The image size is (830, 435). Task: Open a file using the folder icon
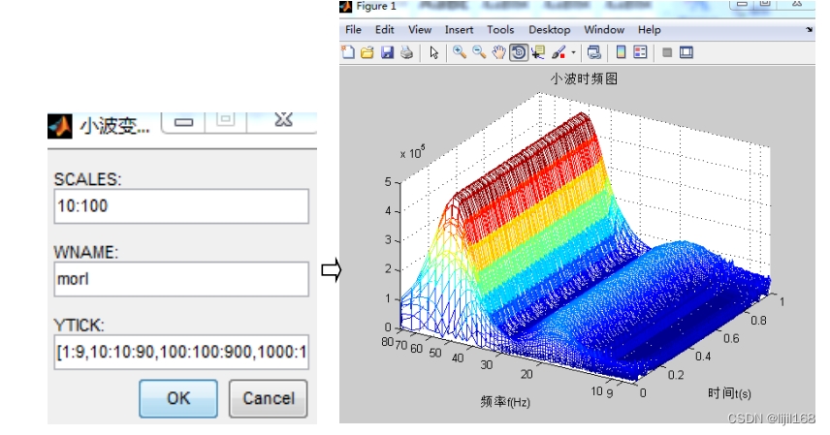coord(367,52)
